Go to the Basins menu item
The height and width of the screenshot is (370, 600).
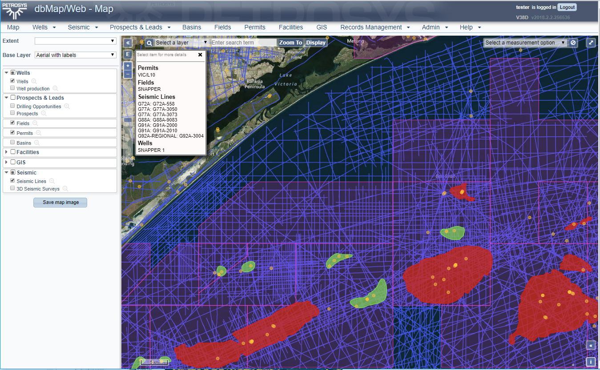tap(192, 27)
